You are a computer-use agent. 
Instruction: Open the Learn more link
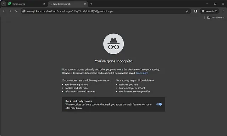tap(142, 73)
